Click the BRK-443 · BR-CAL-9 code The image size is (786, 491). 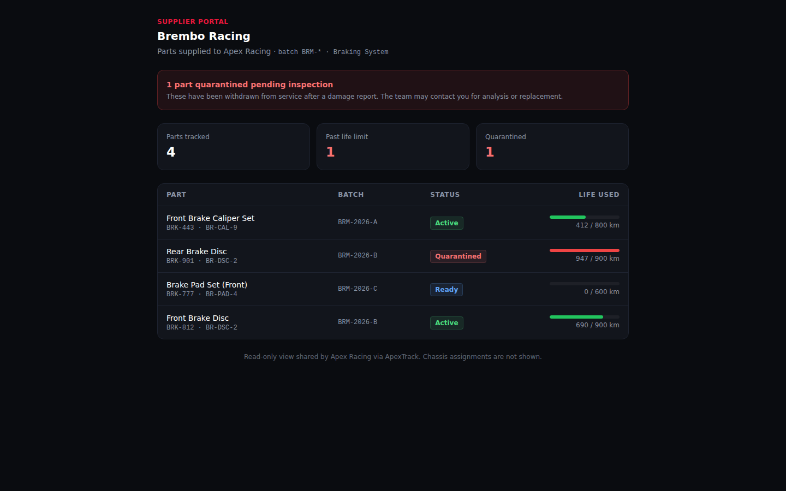tap(202, 227)
